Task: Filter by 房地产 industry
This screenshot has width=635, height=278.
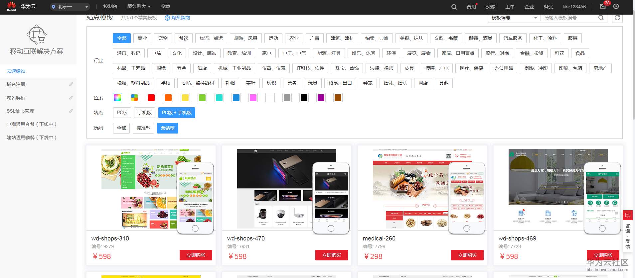Action: 600,68
